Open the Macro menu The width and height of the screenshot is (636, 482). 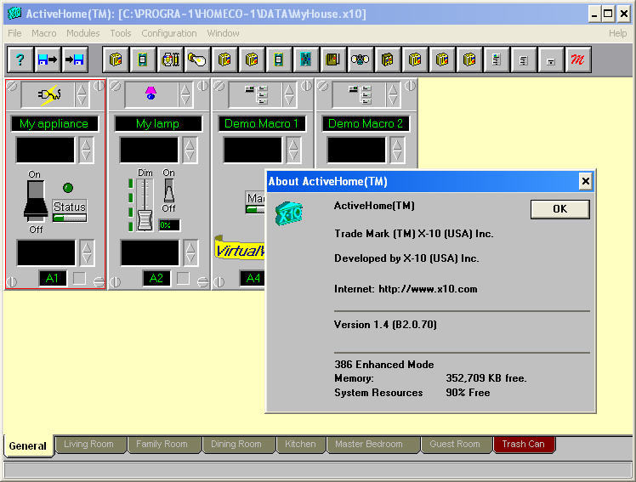pos(44,33)
